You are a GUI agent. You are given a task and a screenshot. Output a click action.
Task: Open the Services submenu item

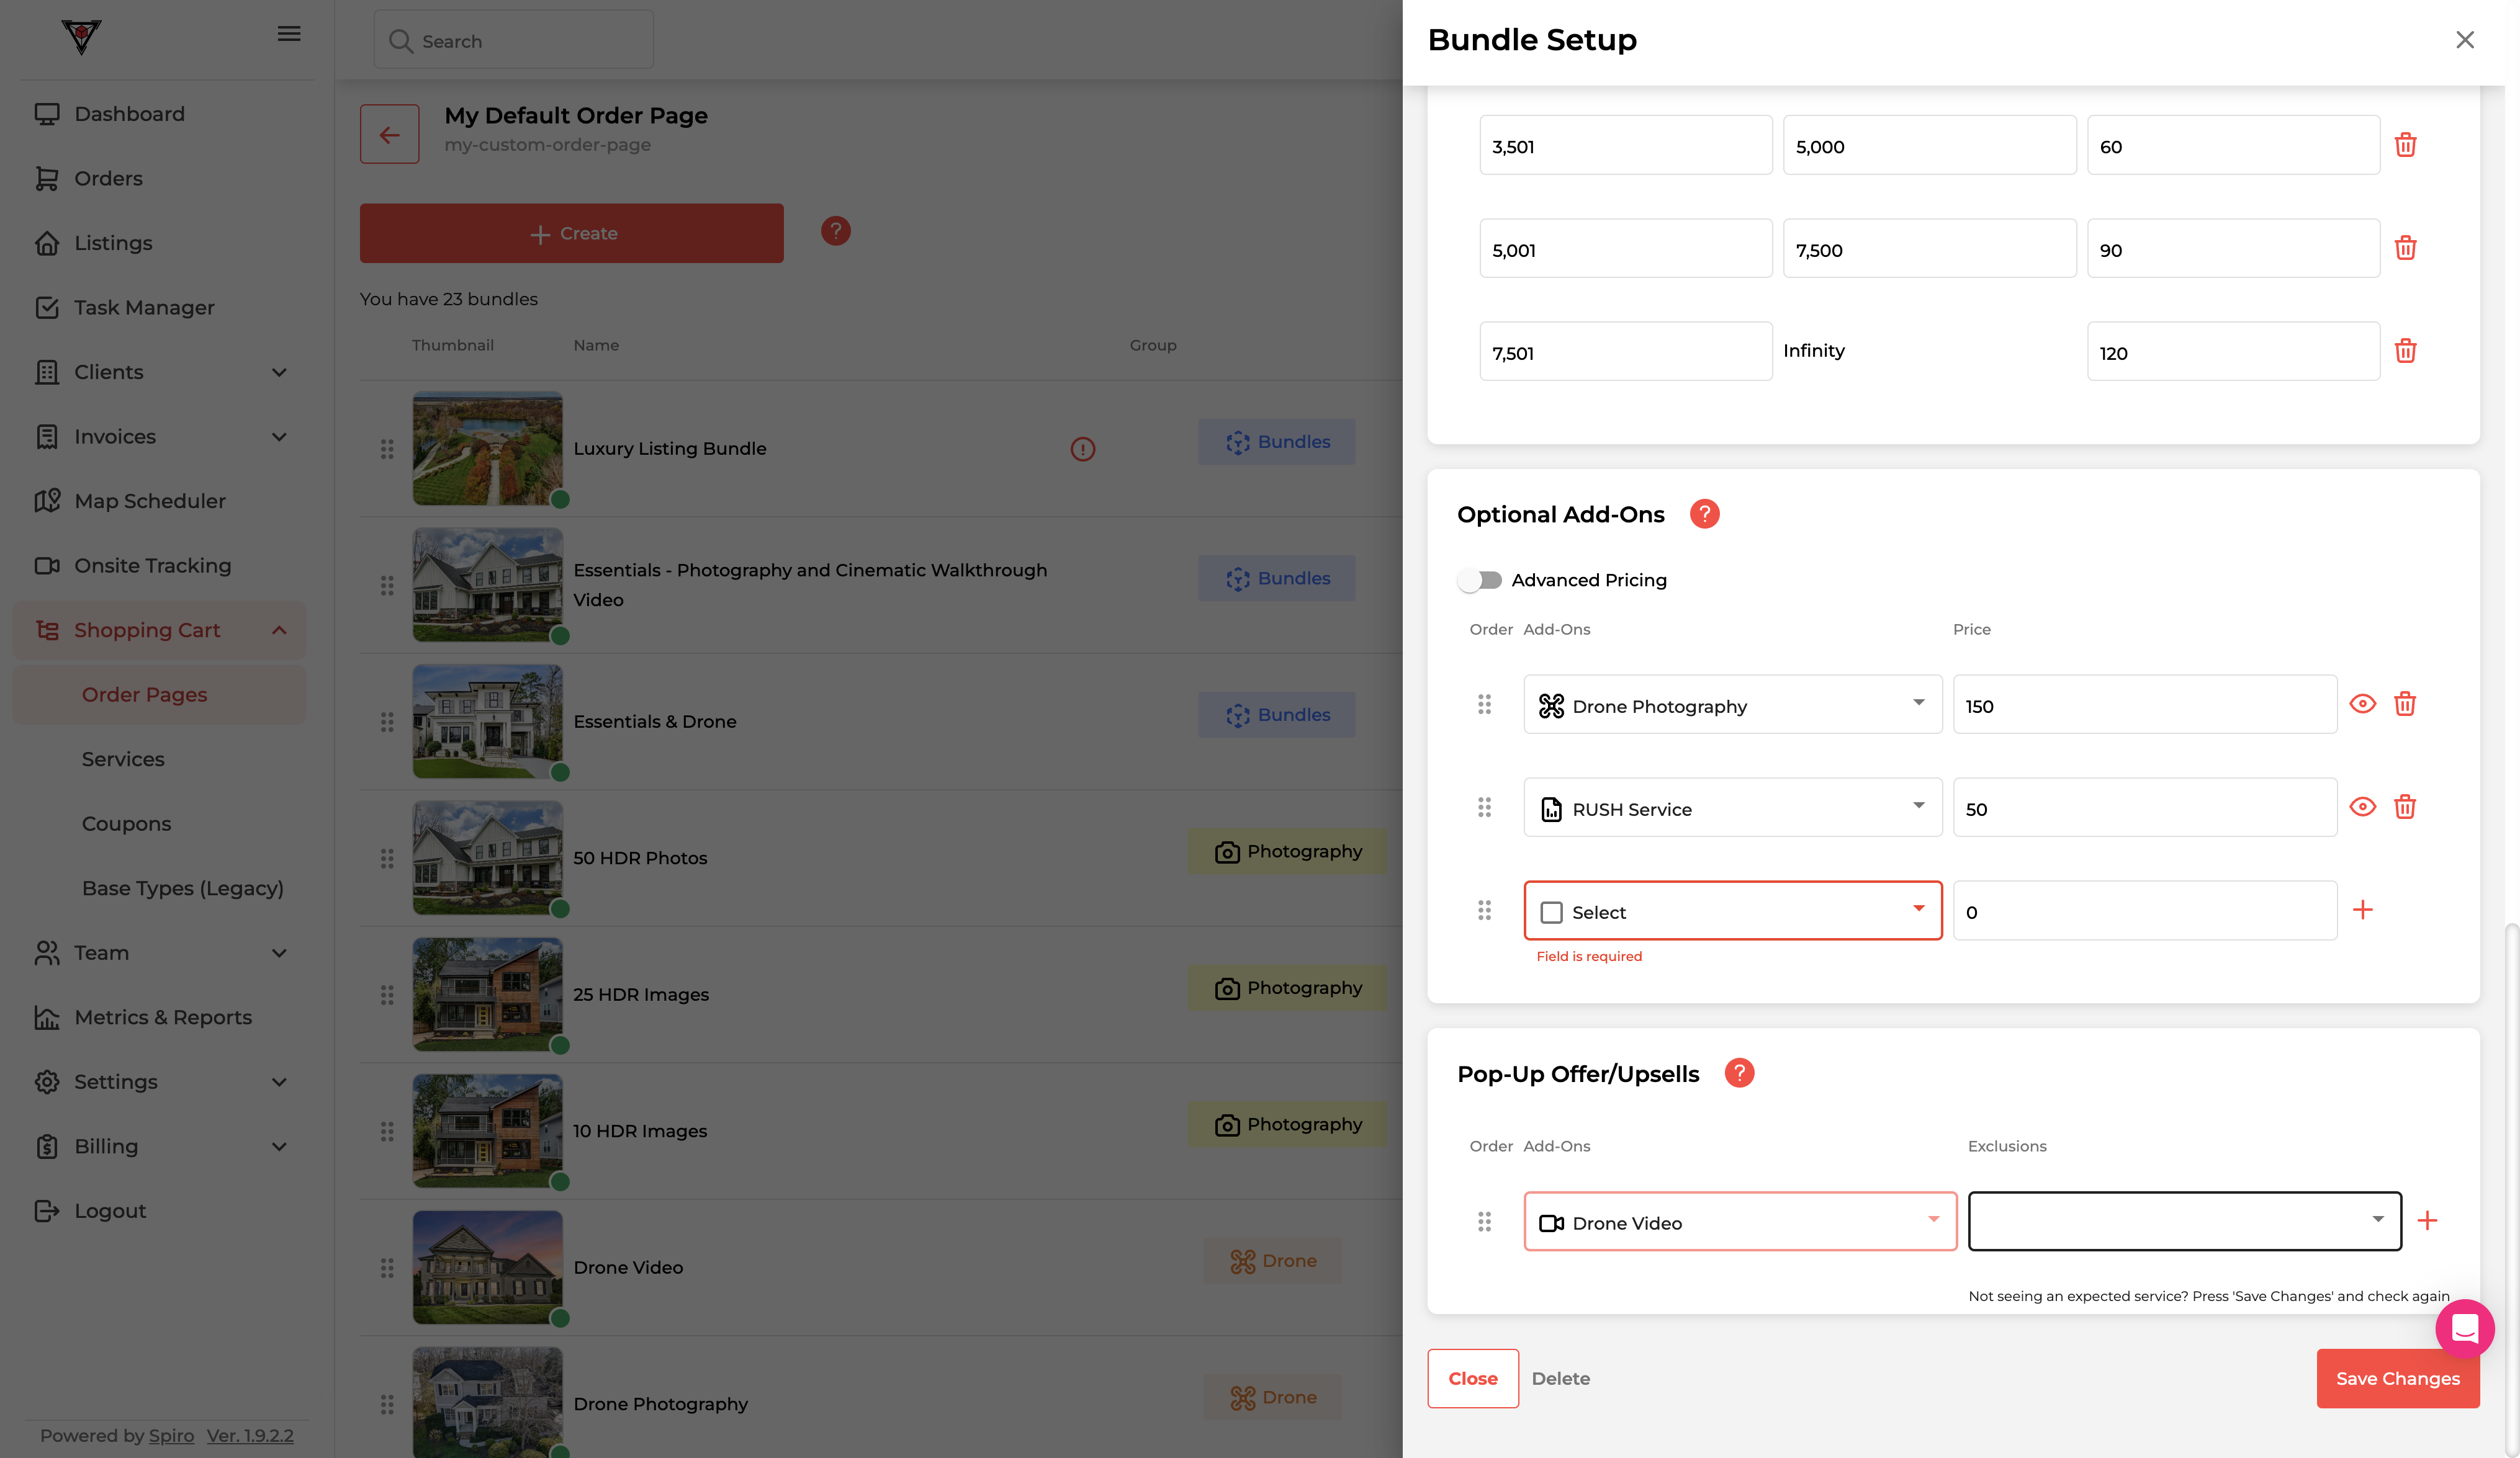point(123,759)
